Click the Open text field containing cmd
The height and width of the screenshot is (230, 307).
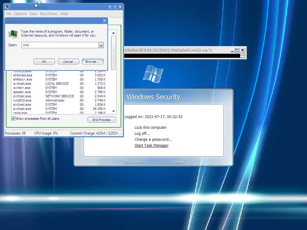pos(60,45)
